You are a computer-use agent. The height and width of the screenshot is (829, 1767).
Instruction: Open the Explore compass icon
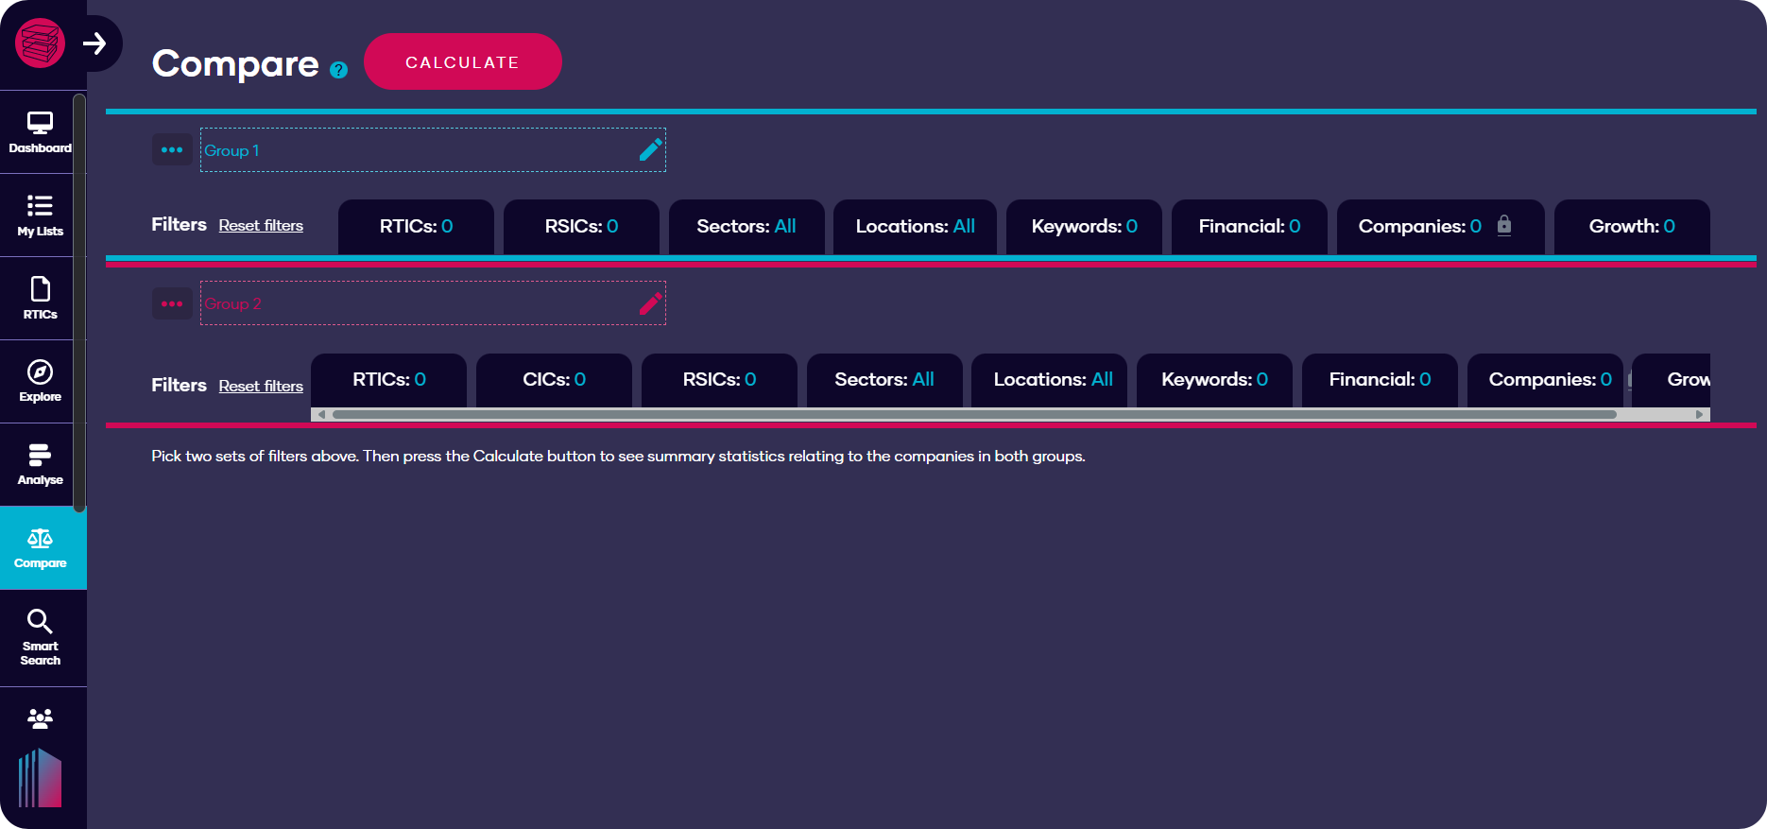(40, 381)
